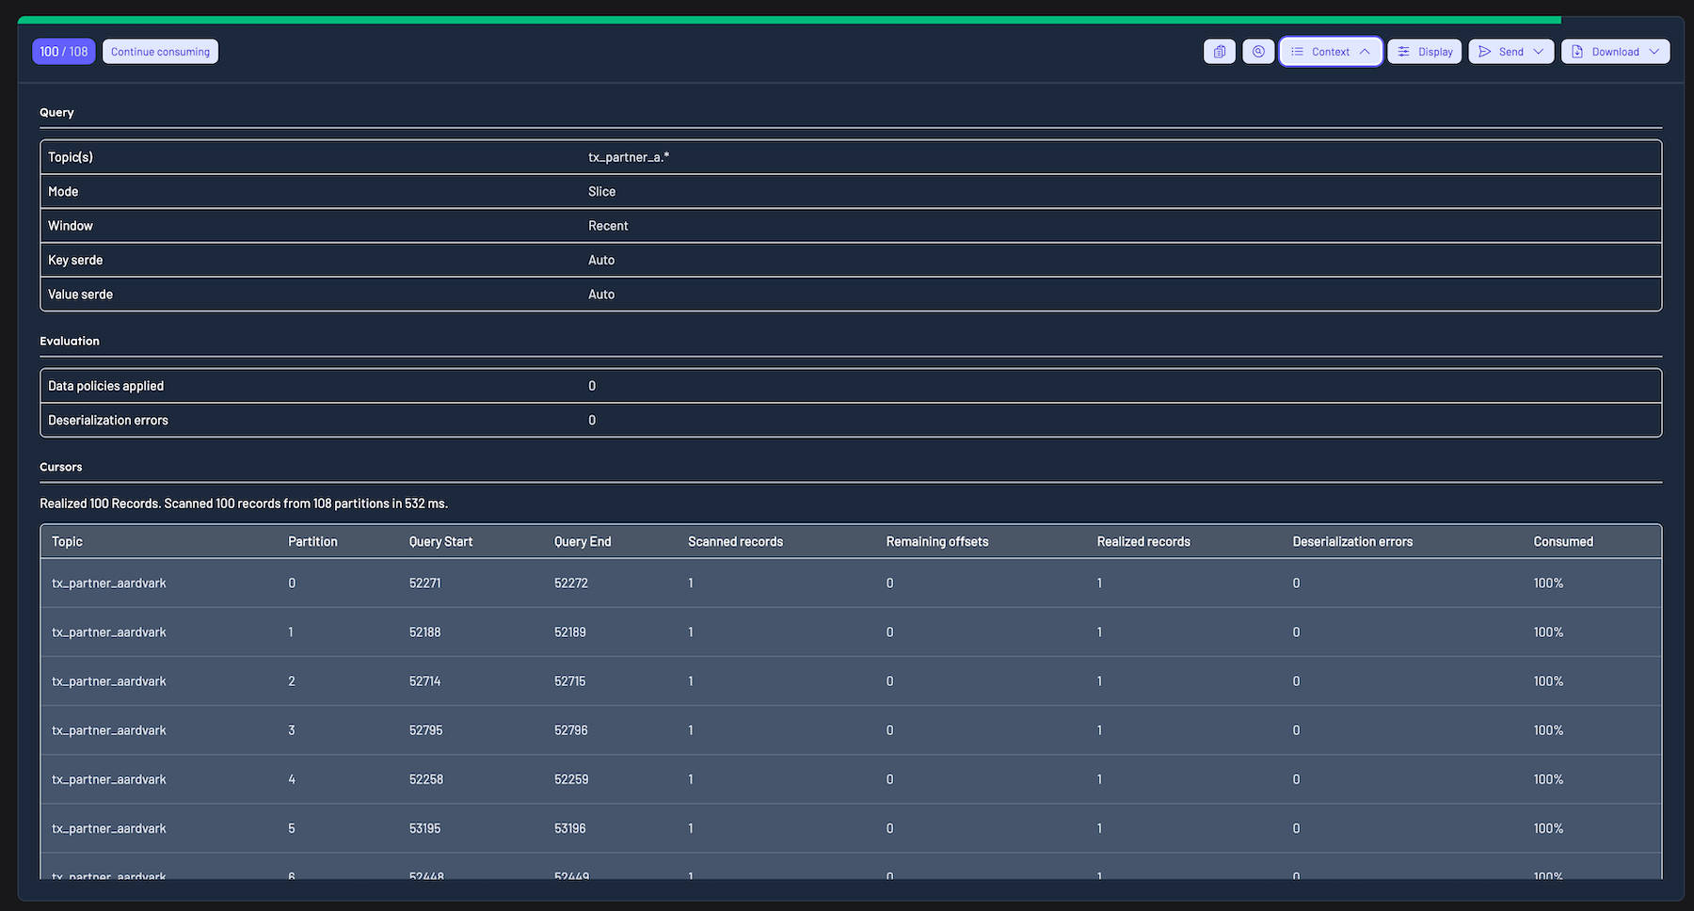Collapse the Context panel chevron

tap(1365, 52)
